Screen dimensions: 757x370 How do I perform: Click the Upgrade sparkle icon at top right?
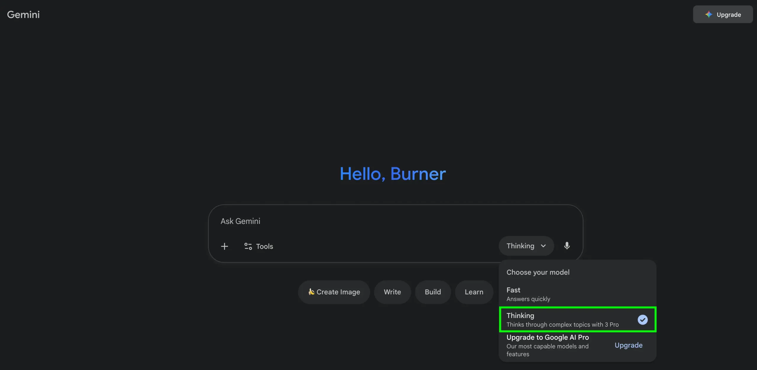[709, 14]
